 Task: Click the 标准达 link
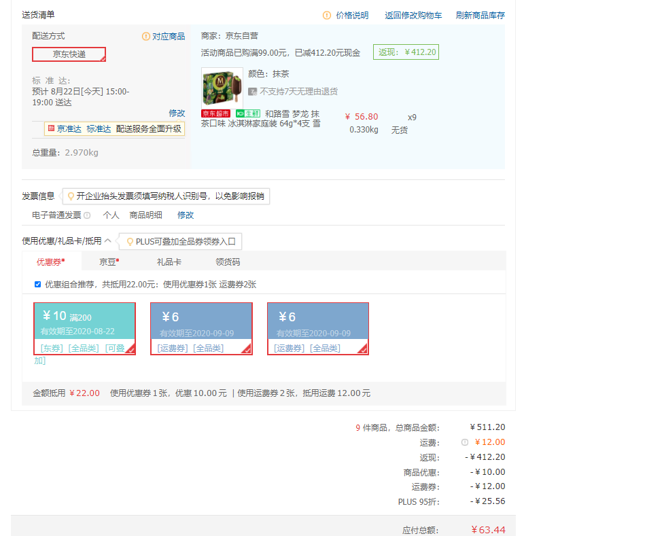[99, 128]
